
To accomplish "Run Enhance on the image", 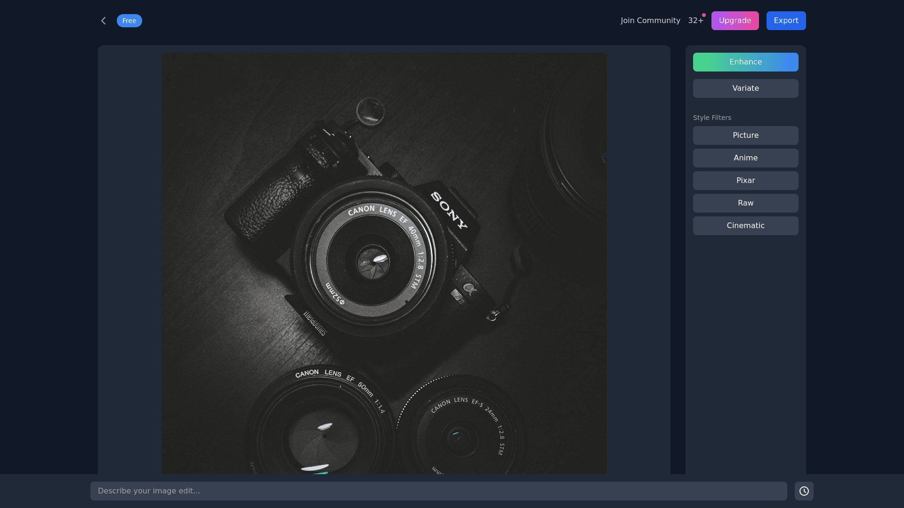I will (745, 62).
